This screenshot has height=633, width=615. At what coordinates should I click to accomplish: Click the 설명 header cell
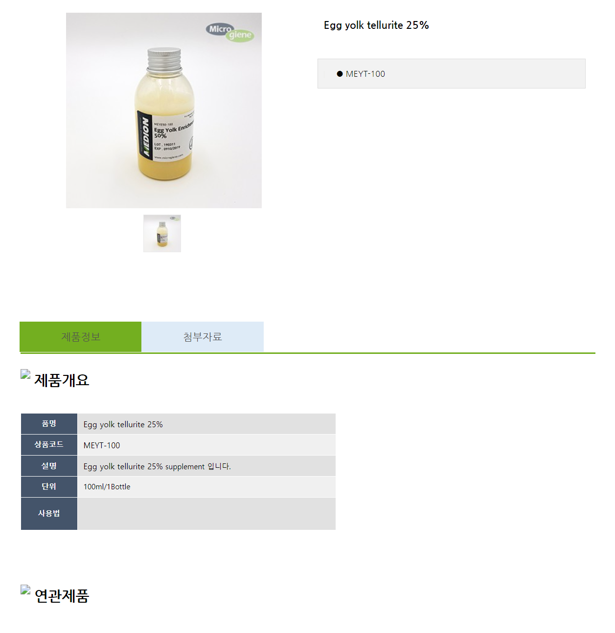[x=49, y=466]
